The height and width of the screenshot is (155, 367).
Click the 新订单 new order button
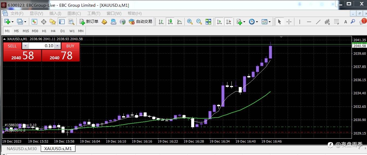coord(89,22)
